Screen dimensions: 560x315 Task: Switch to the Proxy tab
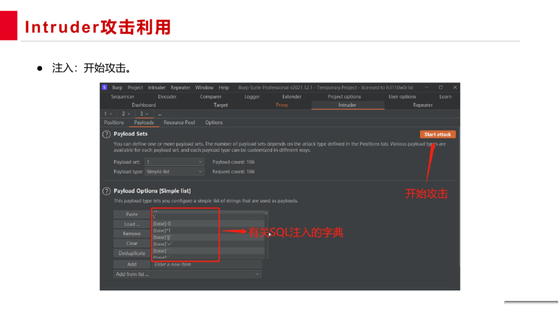point(282,105)
